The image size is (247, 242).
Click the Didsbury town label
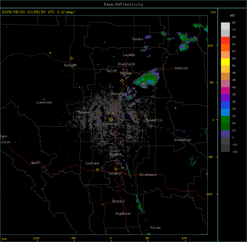pyautogui.click(x=110, y=124)
